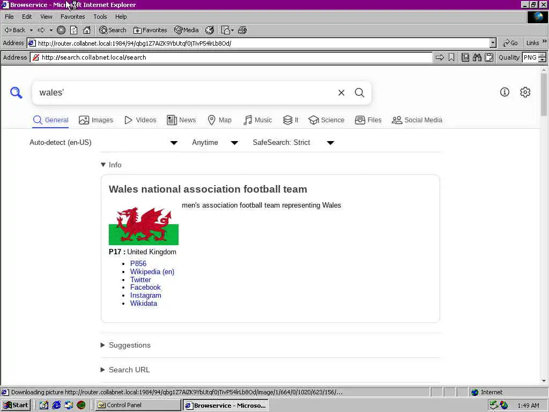Open the P856 link
549x412 pixels.
(x=138, y=263)
